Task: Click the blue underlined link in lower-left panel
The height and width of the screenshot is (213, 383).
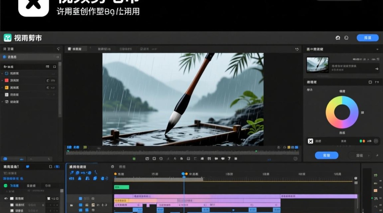Action: [13, 179]
